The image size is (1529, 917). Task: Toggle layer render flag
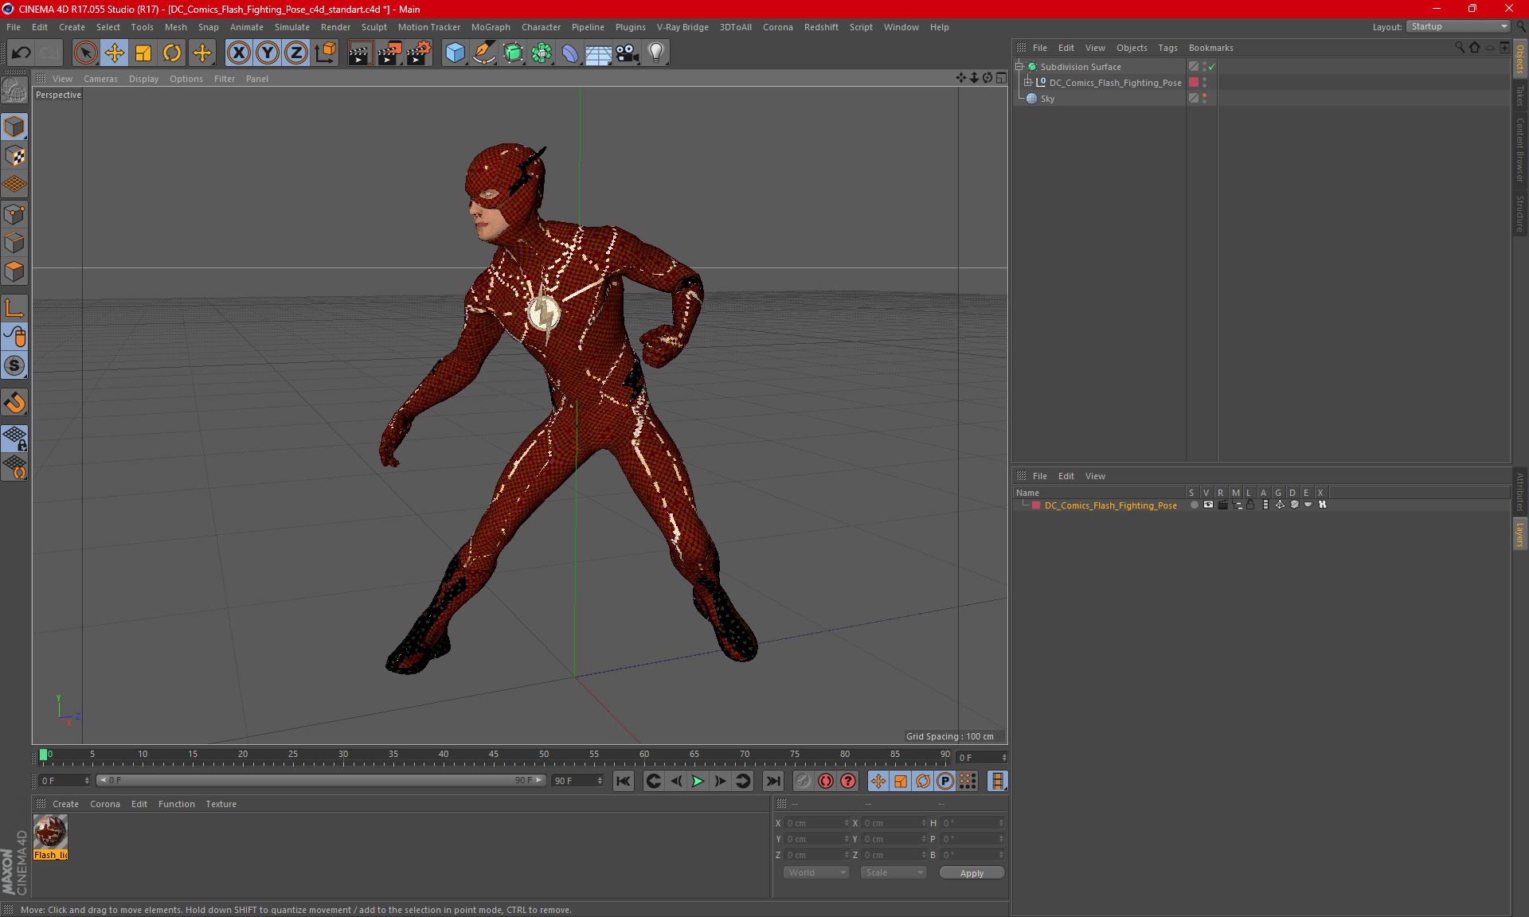pyautogui.click(x=1222, y=505)
